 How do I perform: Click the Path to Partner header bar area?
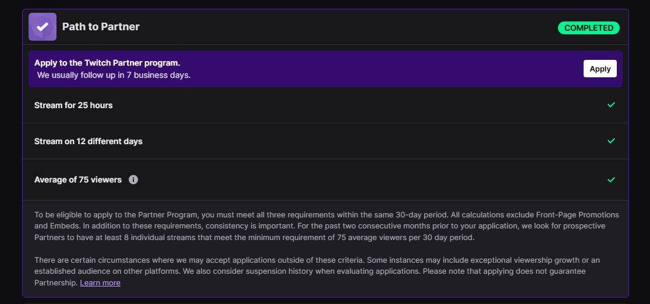[326, 27]
